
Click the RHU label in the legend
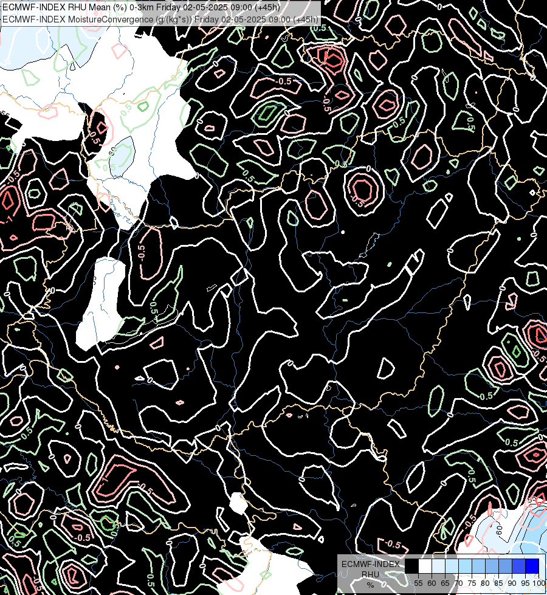pos(370,574)
